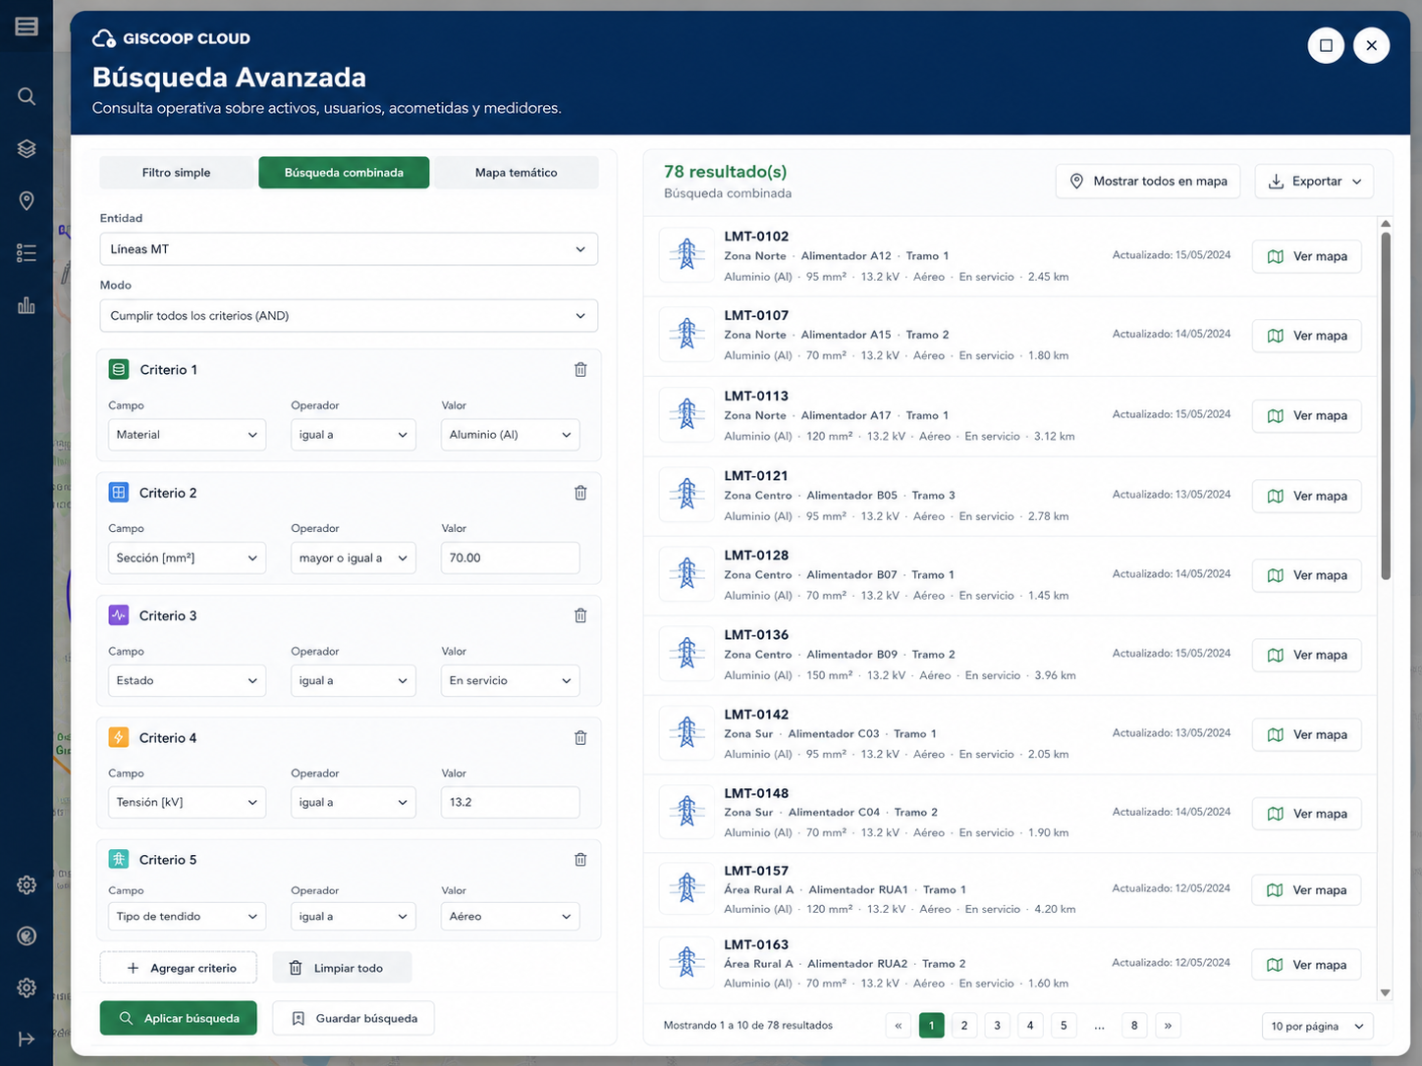Go to results page 2

pyautogui.click(x=964, y=1026)
